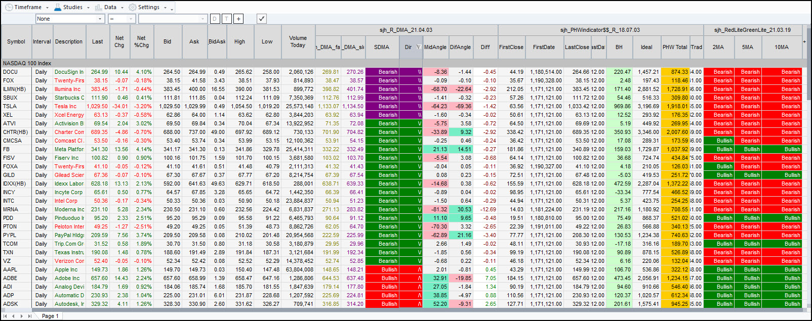Jump to the last page arrow
Screen dimensions: 812x321
pyautogui.click(x=29, y=316)
